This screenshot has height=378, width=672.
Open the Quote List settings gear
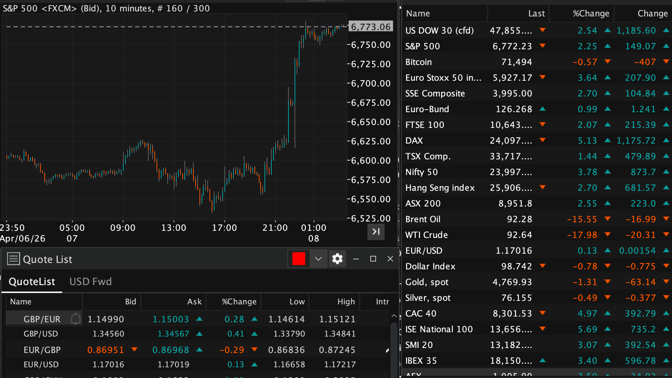pos(337,259)
